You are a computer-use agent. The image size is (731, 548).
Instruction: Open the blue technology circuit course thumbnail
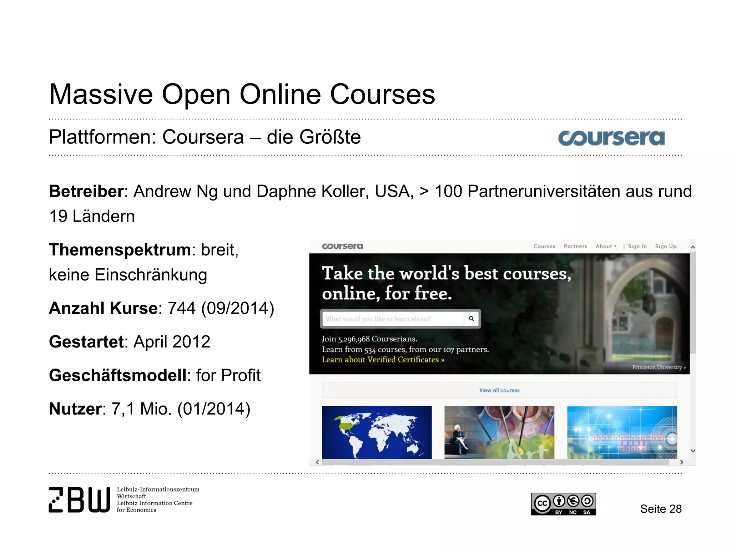622,432
